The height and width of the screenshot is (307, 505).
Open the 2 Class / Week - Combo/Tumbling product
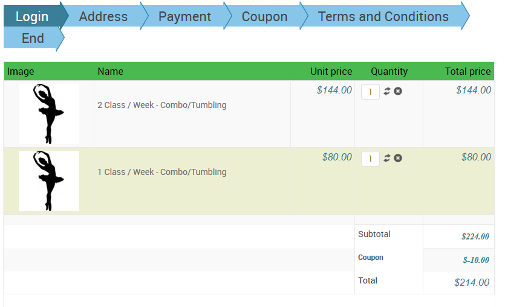click(x=162, y=105)
